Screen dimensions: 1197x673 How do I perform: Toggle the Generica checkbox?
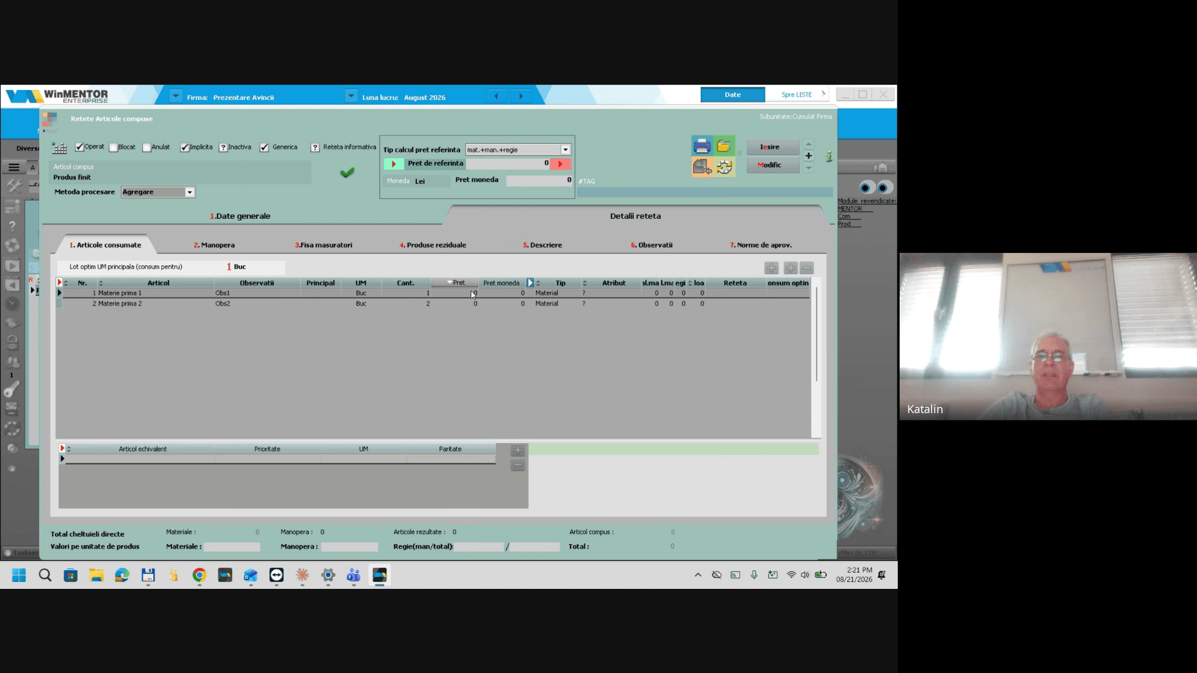(x=264, y=148)
